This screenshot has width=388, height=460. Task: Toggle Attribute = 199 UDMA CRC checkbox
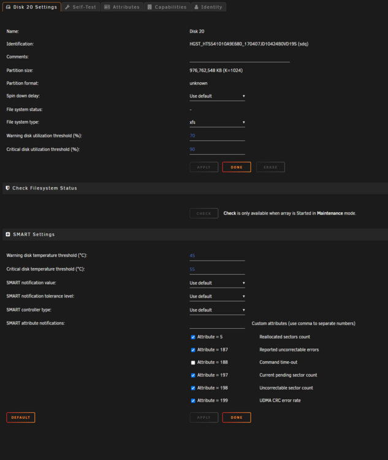coord(193,401)
